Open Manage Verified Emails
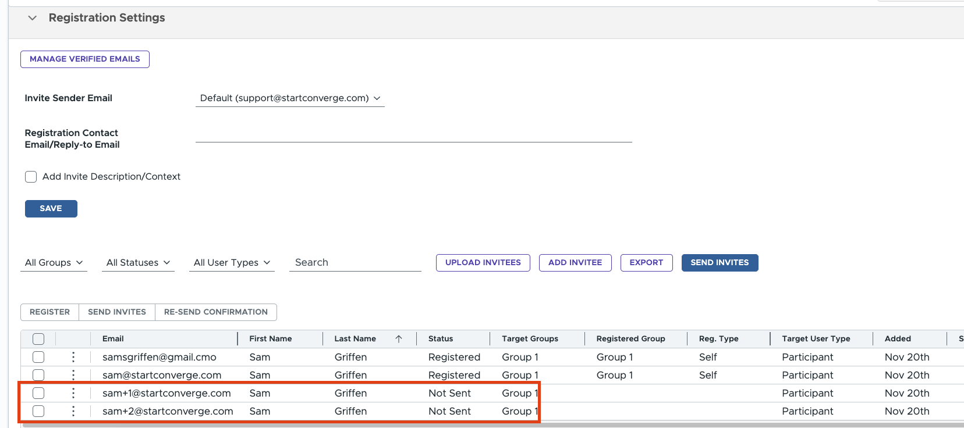Screen dimensions: 964x428 85,59
